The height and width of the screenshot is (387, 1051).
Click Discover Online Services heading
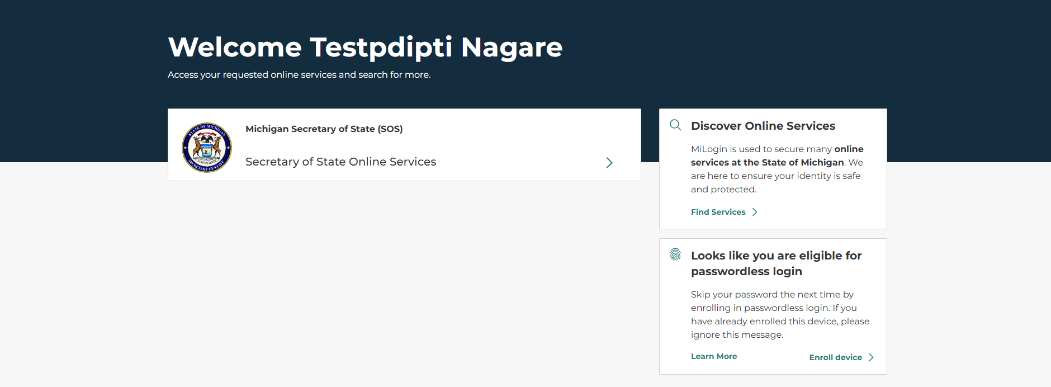763,126
